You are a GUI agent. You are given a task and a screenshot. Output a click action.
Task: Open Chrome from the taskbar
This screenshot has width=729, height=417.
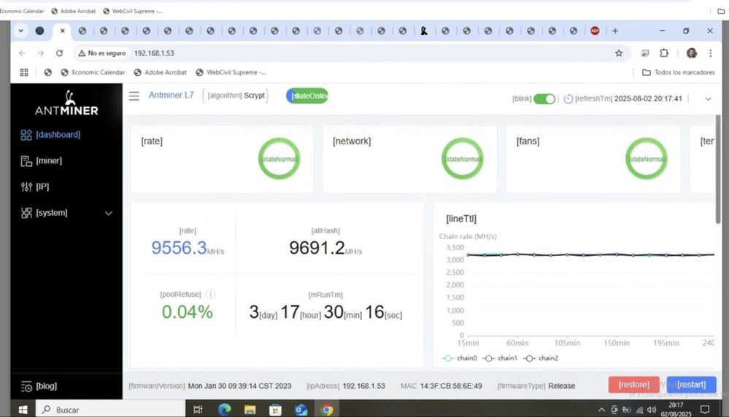(x=327, y=410)
